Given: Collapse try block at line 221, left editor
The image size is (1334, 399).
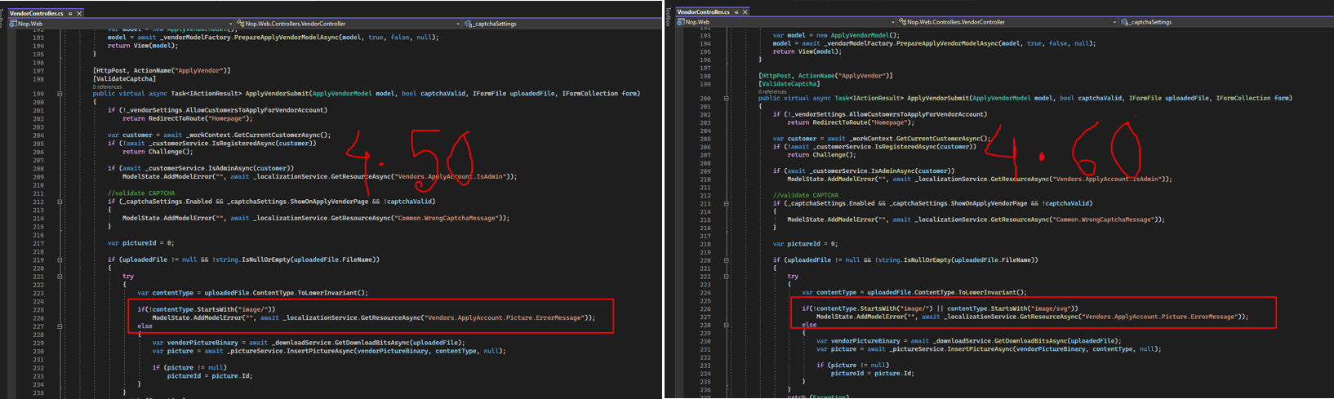Looking at the screenshot, I should [x=60, y=277].
